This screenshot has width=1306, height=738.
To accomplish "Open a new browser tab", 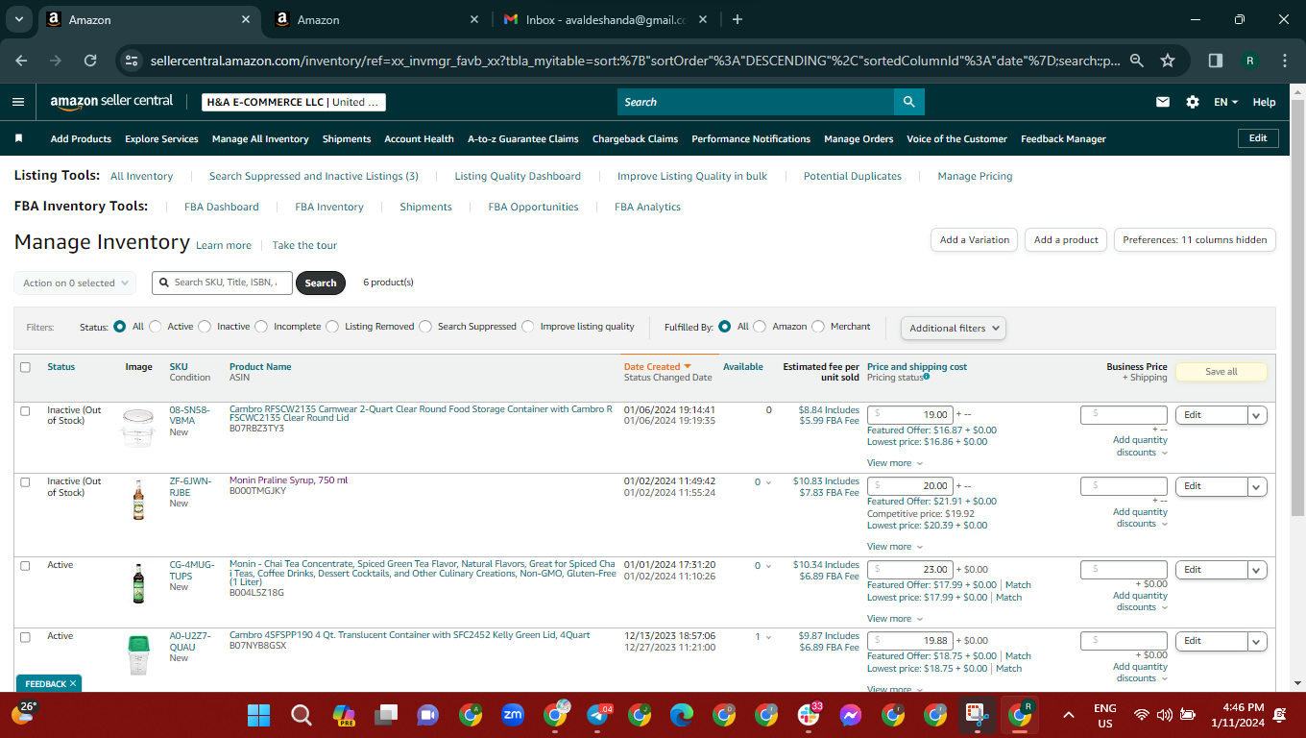I will (737, 19).
